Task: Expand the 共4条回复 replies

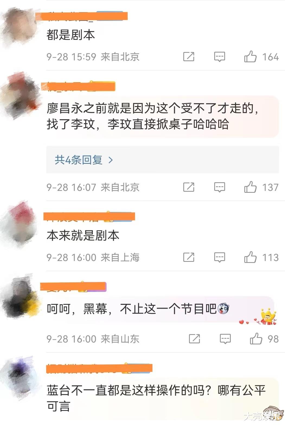Action: click(162, 160)
